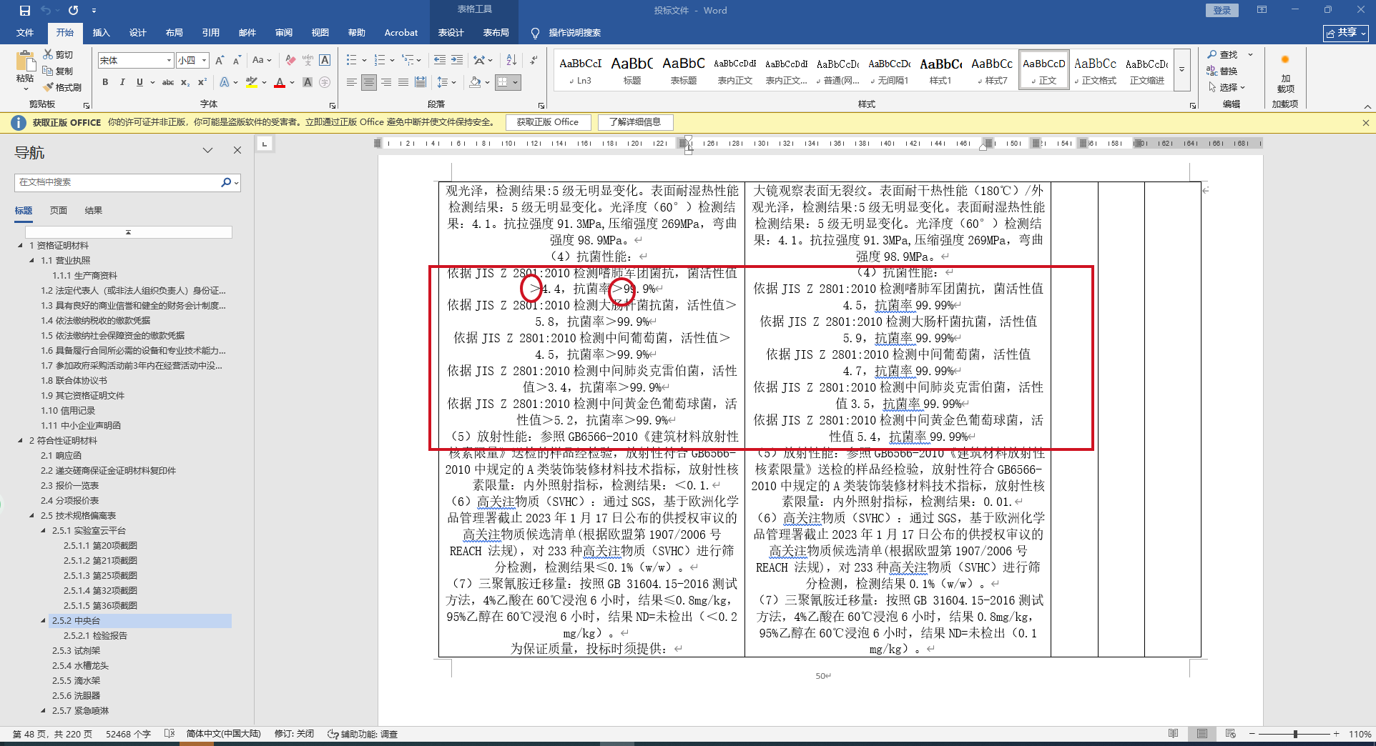Toggle italic formatting

coord(122,83)
